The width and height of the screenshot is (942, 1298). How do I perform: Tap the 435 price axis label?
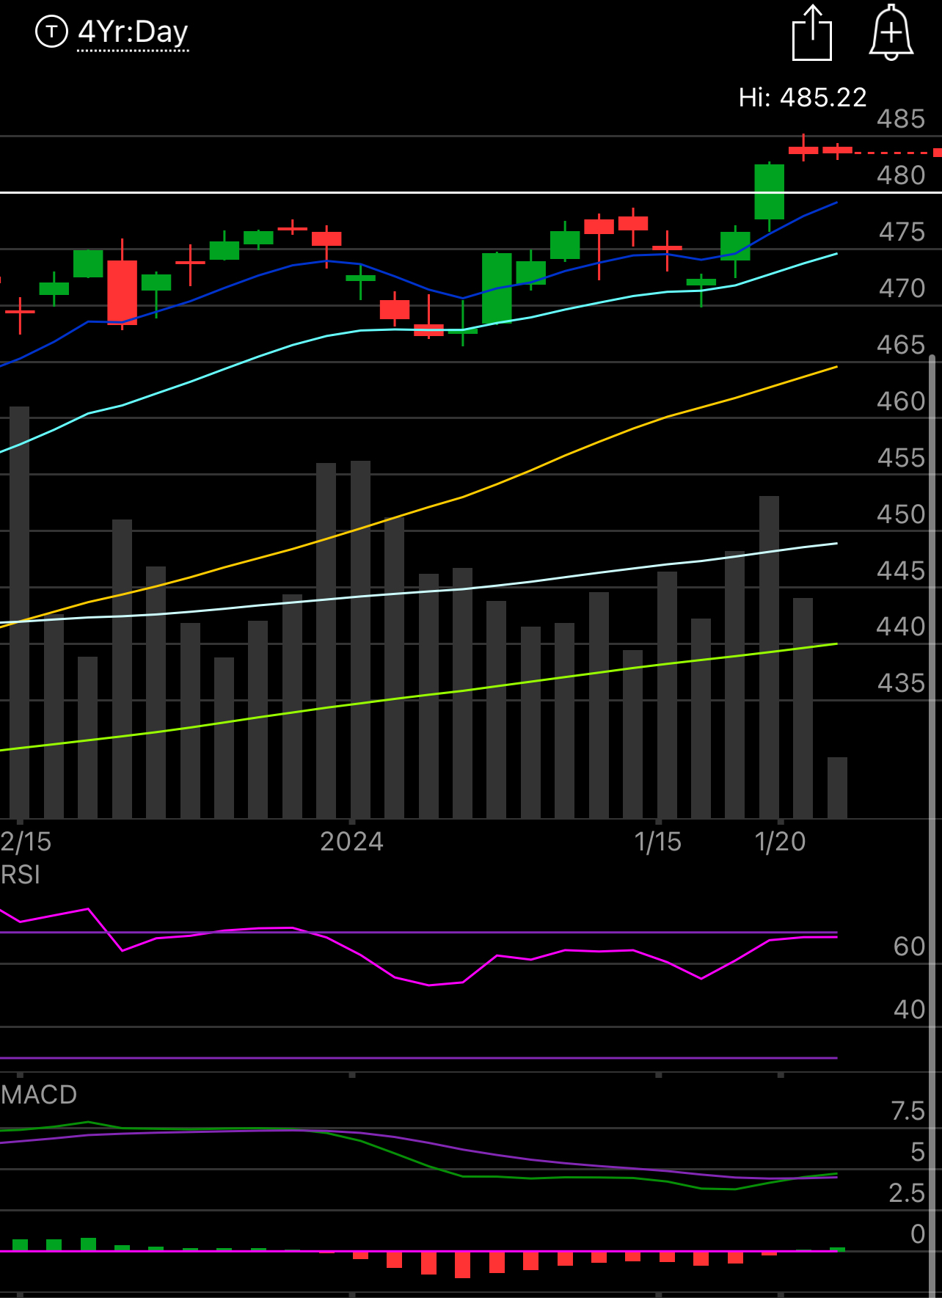point(901,682)
